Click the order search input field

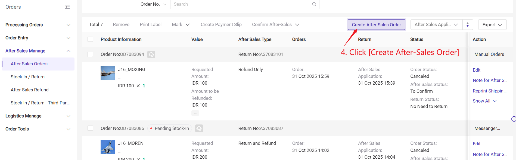241,4
